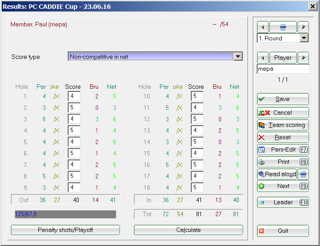
Task: Print the results with F8 button
Action: pyautogui.click(x=283, y=162)
